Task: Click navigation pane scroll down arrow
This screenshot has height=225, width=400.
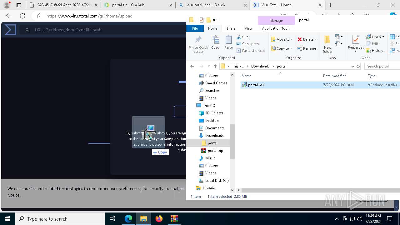Action: (232, 190)
